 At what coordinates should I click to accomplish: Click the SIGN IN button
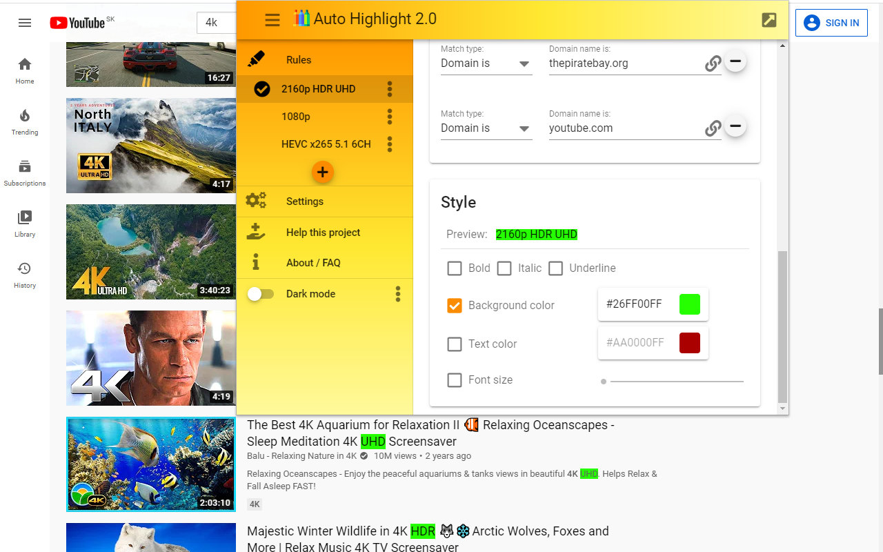831,22
